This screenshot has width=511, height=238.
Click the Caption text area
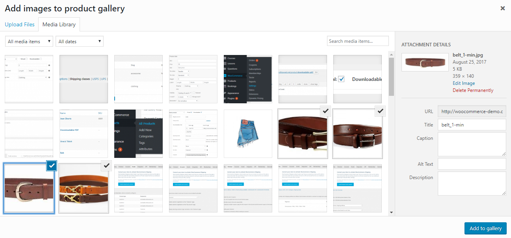tap(472, 144)
